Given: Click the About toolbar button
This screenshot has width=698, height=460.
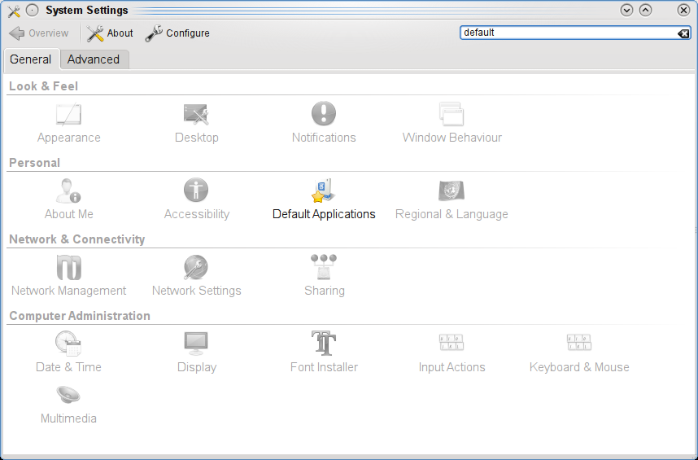Looking at the screenshot, I should coord(110,33).
